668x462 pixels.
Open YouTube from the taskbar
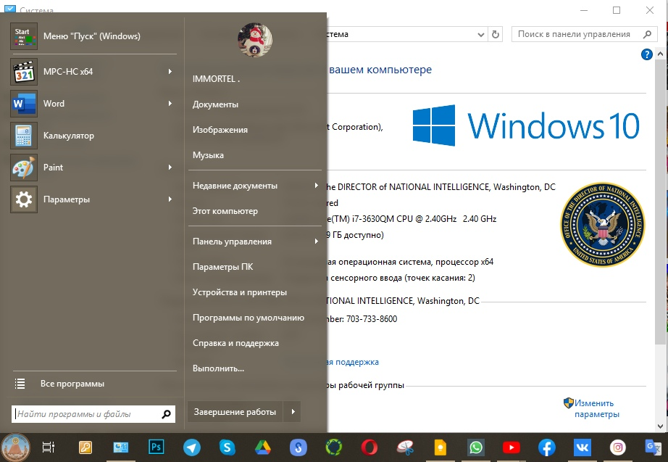(512, 447)
